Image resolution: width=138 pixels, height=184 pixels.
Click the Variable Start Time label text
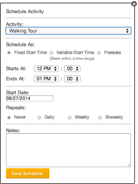click(x=75, y=53)
